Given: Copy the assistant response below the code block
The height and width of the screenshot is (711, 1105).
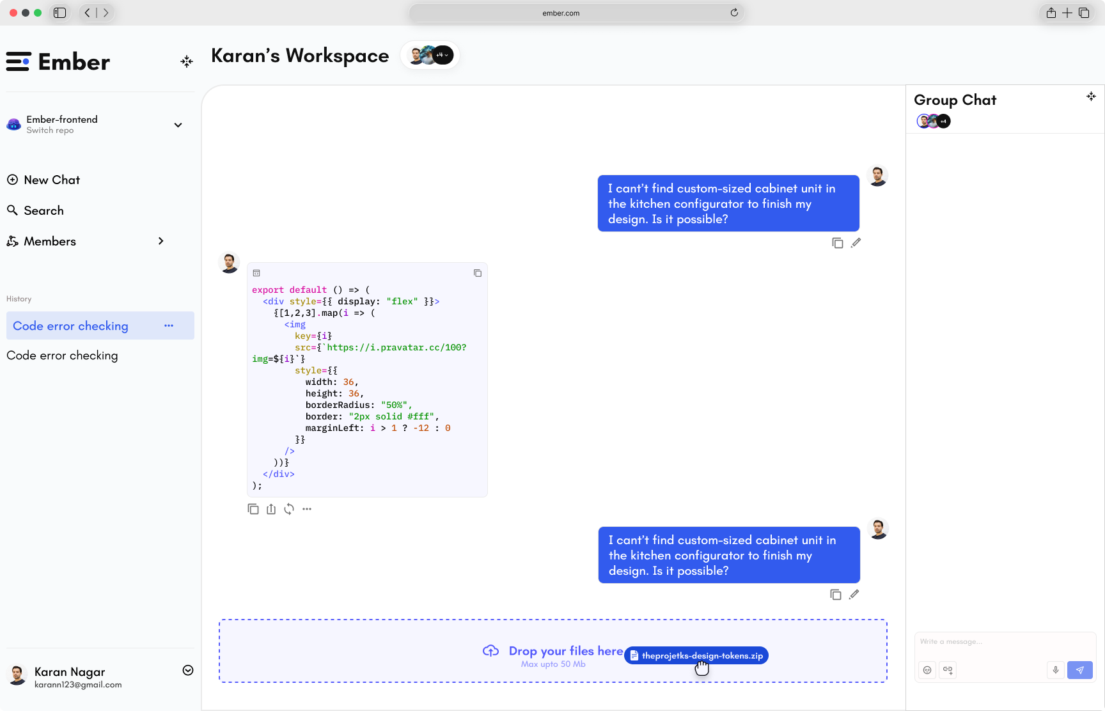Looking at the screenshot, I should click(x=253, y=509).
